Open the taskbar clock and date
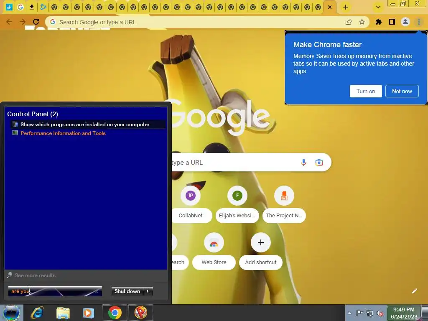The image size is (428, 321). pos(404,313)
